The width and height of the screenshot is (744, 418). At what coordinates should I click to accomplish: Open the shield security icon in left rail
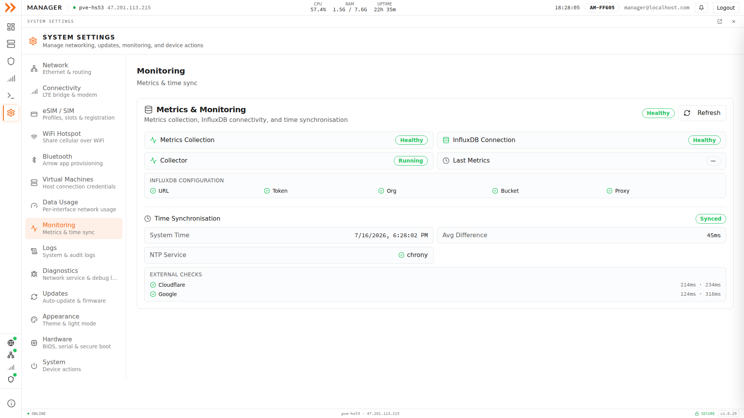[11, 61]
